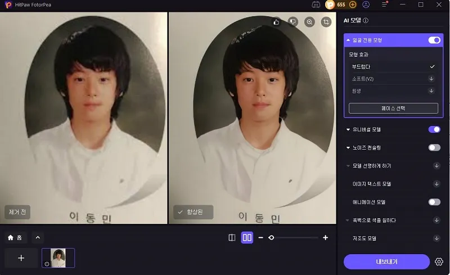Open the hamburger menu icon
The height and width of the screenshot is (275, 450).
point(384,4)
